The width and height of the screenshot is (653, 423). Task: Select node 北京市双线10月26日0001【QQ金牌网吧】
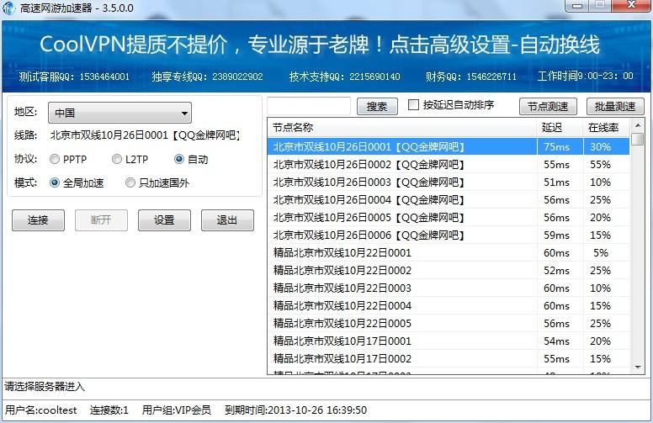[449, 146]
